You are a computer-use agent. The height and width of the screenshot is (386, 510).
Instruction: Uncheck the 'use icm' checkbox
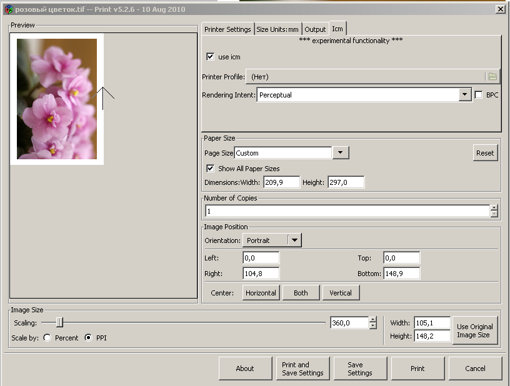pos(210,57)
